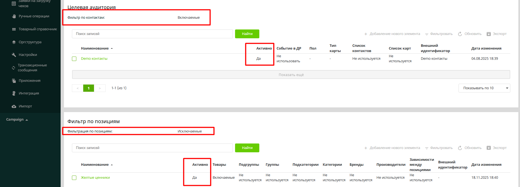
Task: Open the Желтые ценники record link
Action: (95, 178)
